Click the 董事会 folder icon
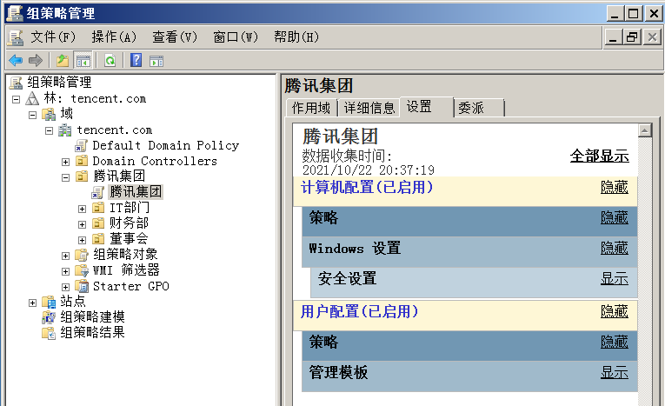 tap(98, 239)
